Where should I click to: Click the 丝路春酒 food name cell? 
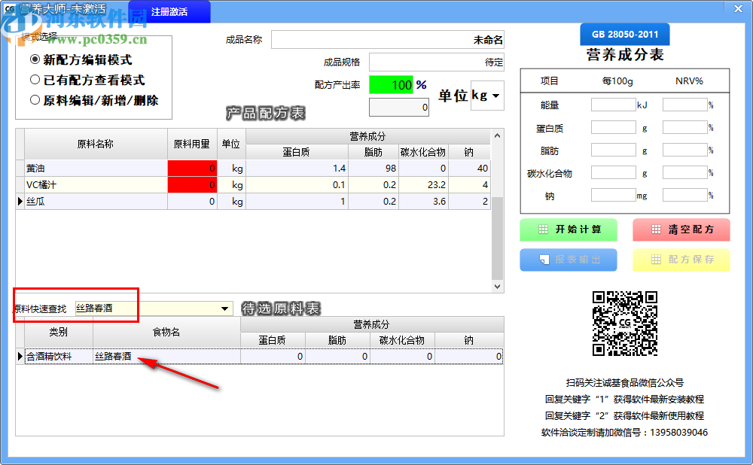point(166,356)
